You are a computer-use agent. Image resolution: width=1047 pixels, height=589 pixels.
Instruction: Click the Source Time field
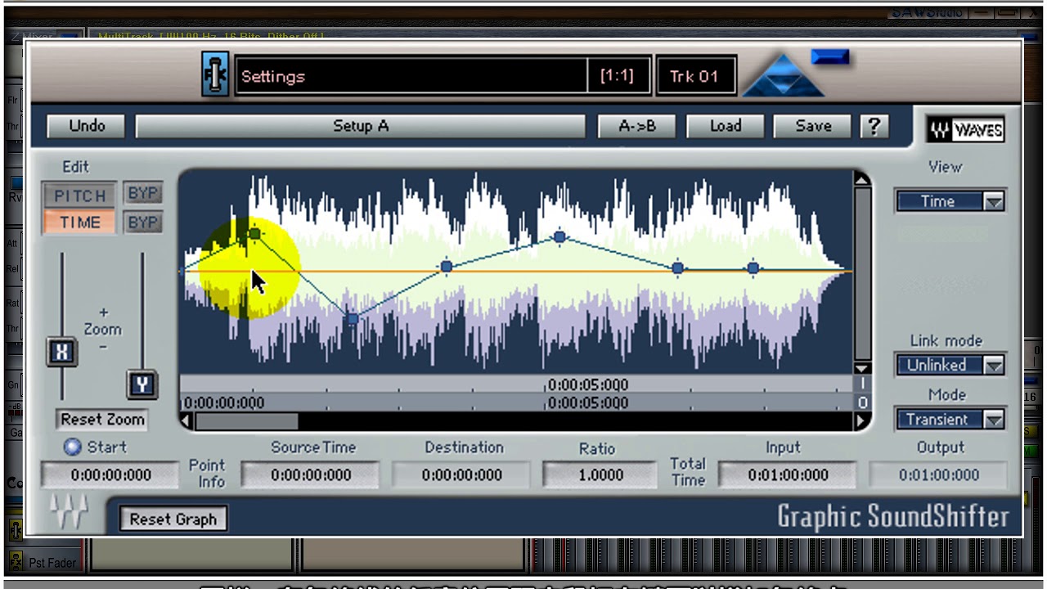[311, 475]
